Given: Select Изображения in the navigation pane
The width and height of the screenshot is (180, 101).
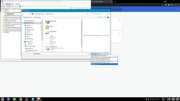Looking at the screenshot, I should coord(30,30).
